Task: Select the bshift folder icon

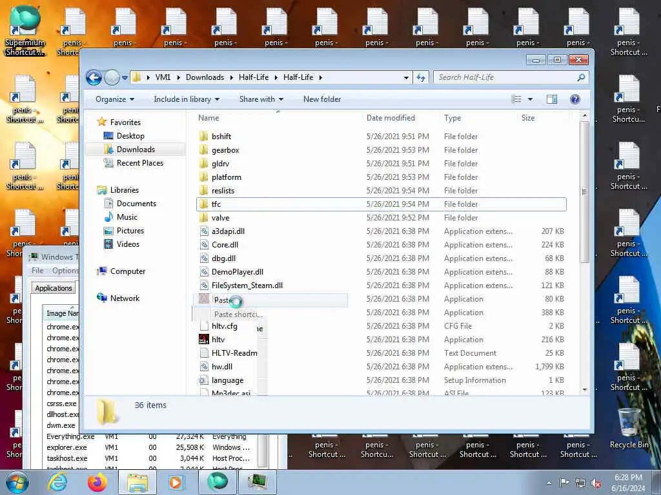Action: [x=203, y=137]
